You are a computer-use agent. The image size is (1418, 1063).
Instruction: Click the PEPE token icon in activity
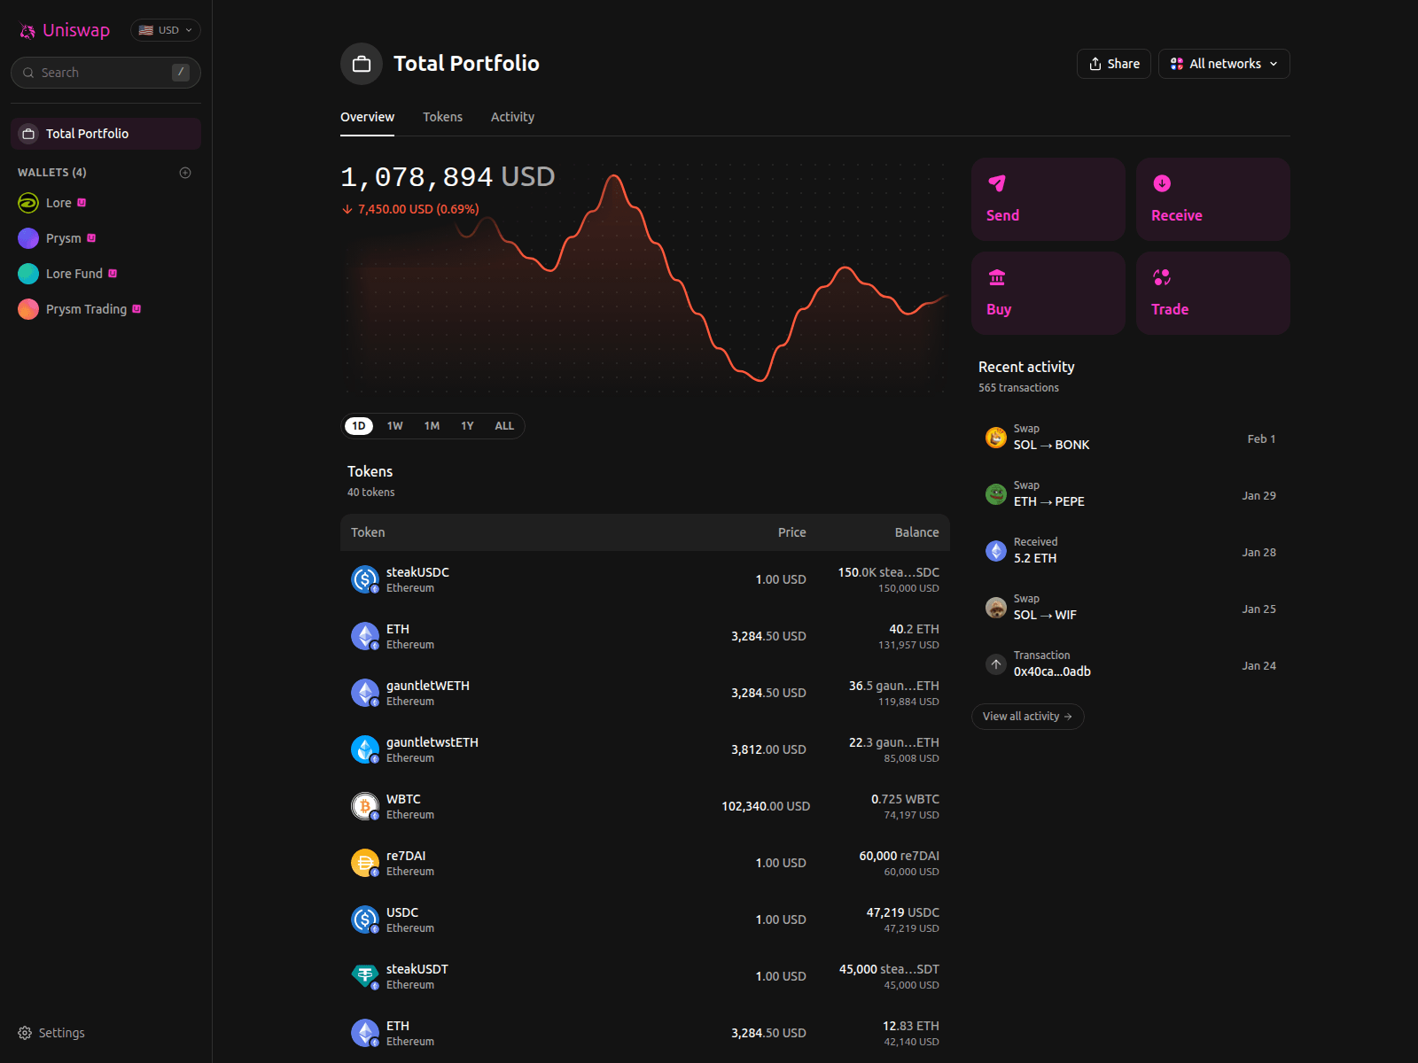996,494
